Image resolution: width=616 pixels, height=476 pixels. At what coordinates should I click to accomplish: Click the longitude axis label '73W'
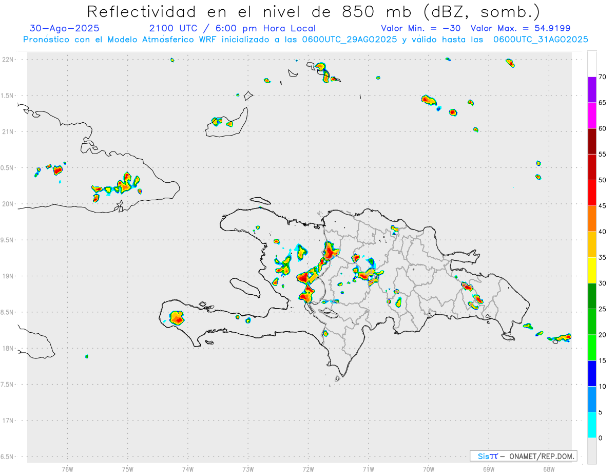248,469
